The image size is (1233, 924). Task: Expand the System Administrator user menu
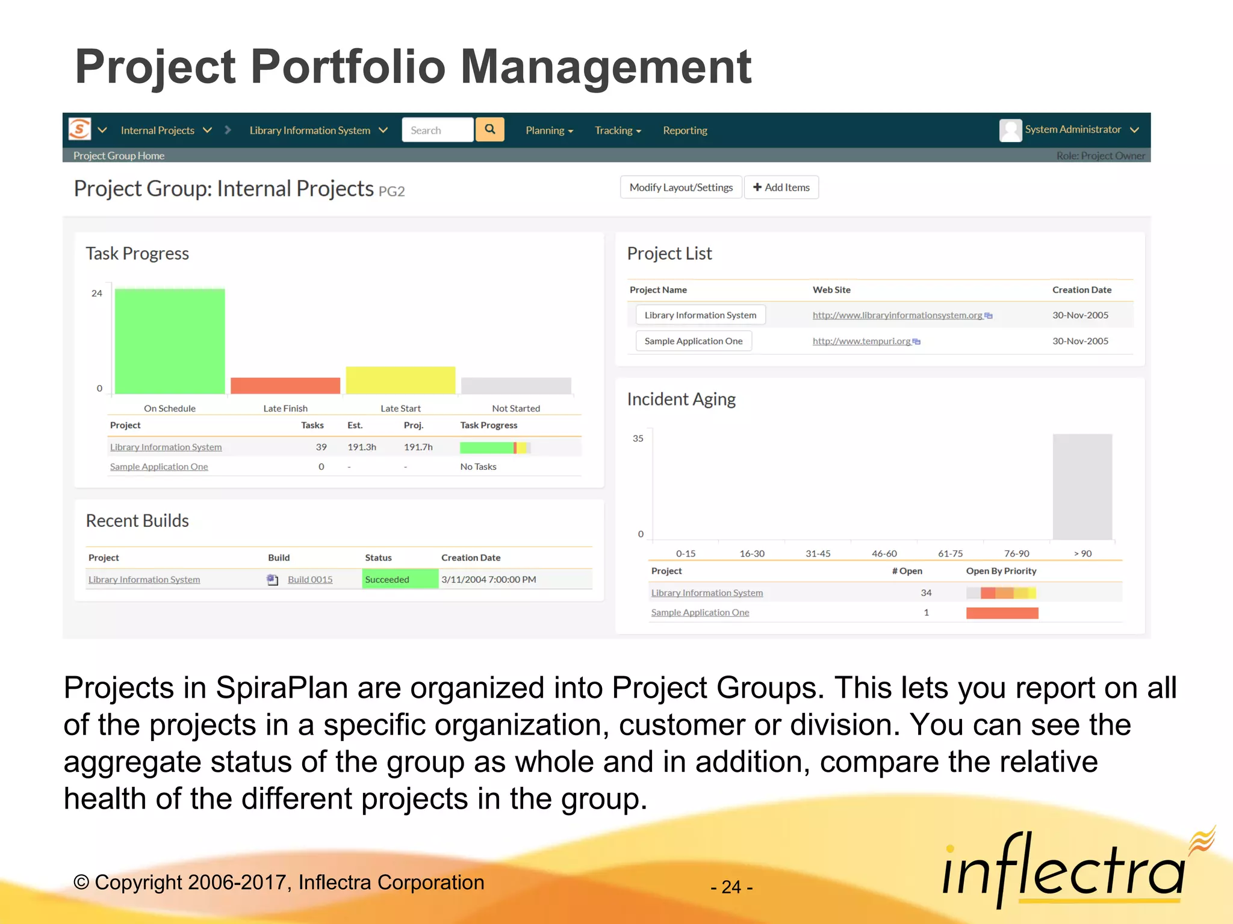(x=1134, y=130)
